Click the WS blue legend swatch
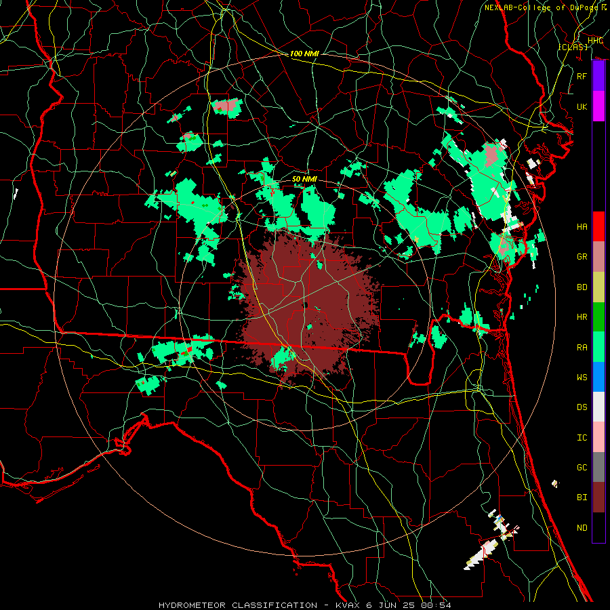The height and width of the screenshot is (610, 610). tap(598, 377)
